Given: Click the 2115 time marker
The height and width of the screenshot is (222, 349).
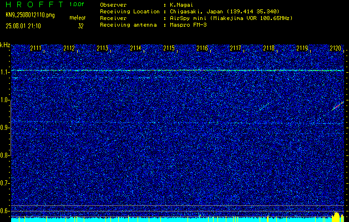Looking at the screenshot, I should tap(169, 48).
